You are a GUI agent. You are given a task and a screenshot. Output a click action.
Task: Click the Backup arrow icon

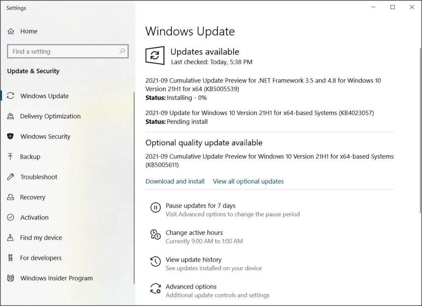10,157
